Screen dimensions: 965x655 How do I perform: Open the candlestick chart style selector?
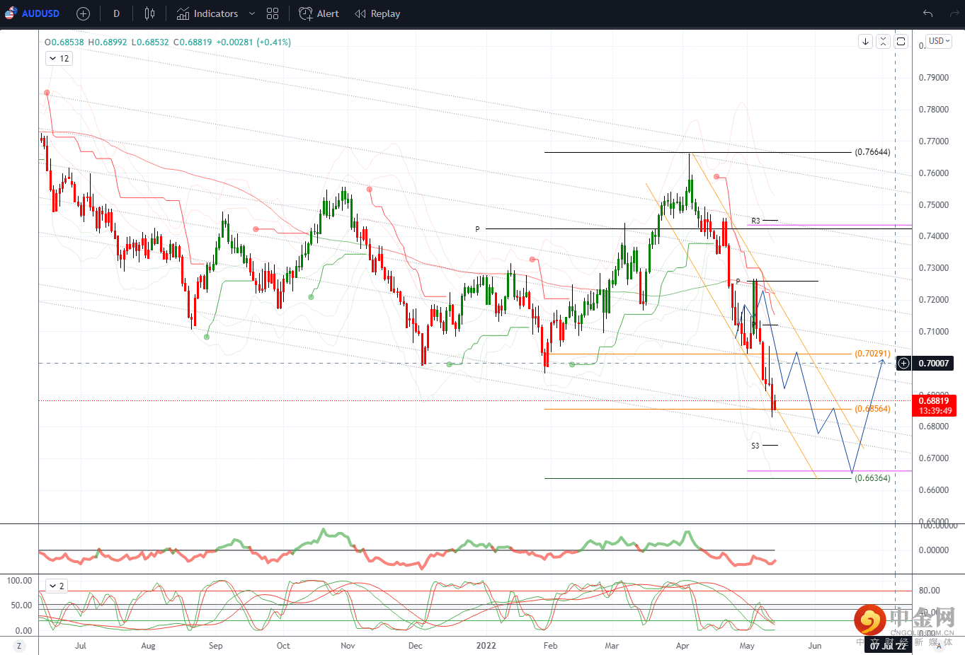coord(149,13)
